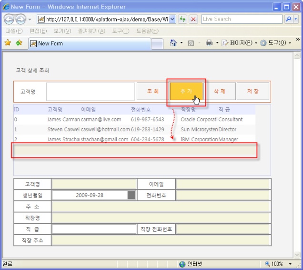
Task: Expand the address bar URL dropdown
Action: pos(172,19)
